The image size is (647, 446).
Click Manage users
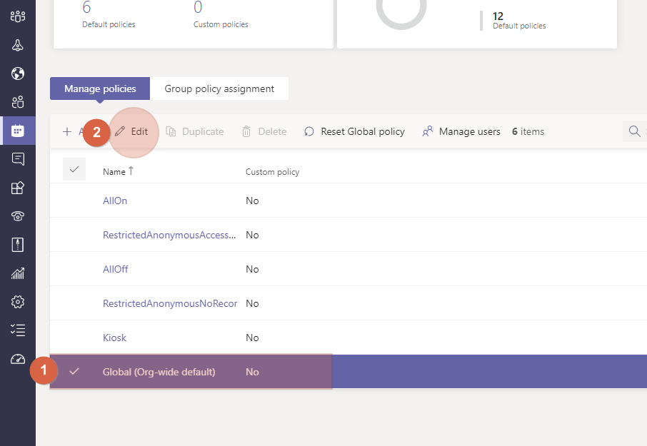(461, 131)
